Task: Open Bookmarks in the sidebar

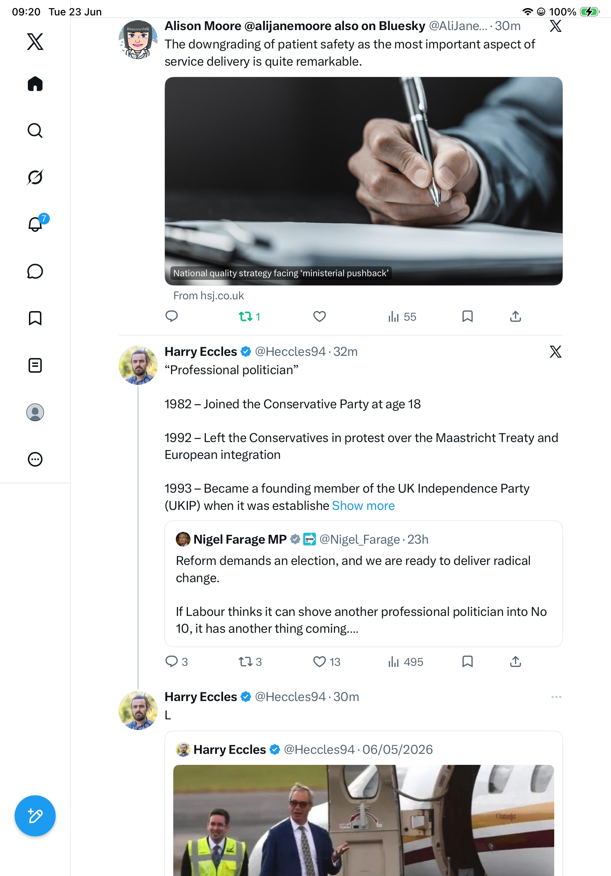Action: pos(35,318)
